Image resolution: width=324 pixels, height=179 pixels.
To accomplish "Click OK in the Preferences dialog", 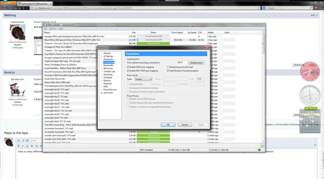I will pos(168,125).
